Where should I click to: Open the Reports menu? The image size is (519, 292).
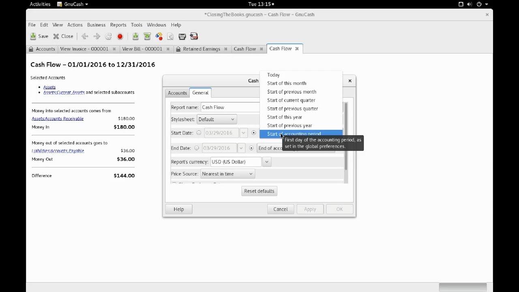(118, 25)
